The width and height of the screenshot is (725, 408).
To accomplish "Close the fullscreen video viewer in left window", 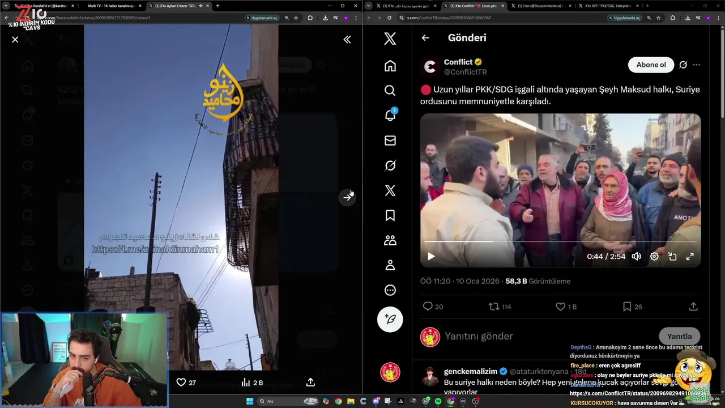I will click(x=15, y=40).
